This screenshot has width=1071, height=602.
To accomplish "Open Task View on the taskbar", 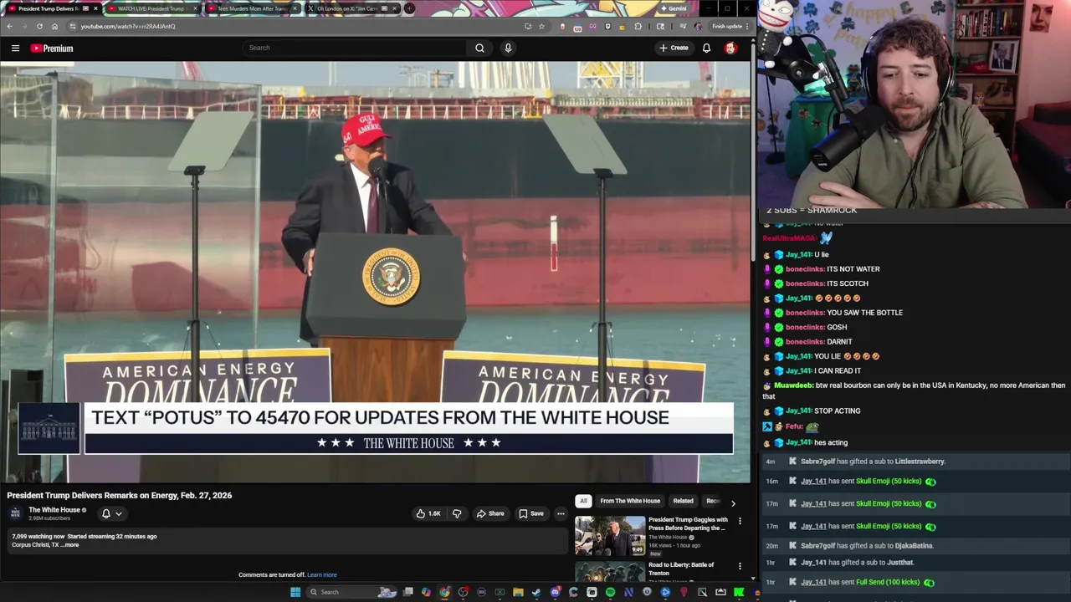I will (x=407, y=592).
